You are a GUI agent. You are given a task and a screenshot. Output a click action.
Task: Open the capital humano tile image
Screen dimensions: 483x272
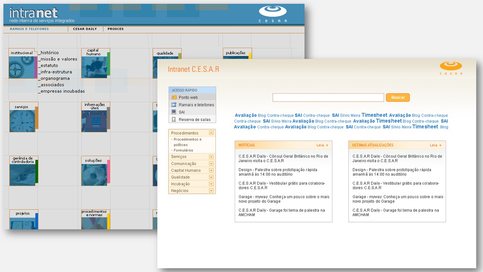[94, 67]
